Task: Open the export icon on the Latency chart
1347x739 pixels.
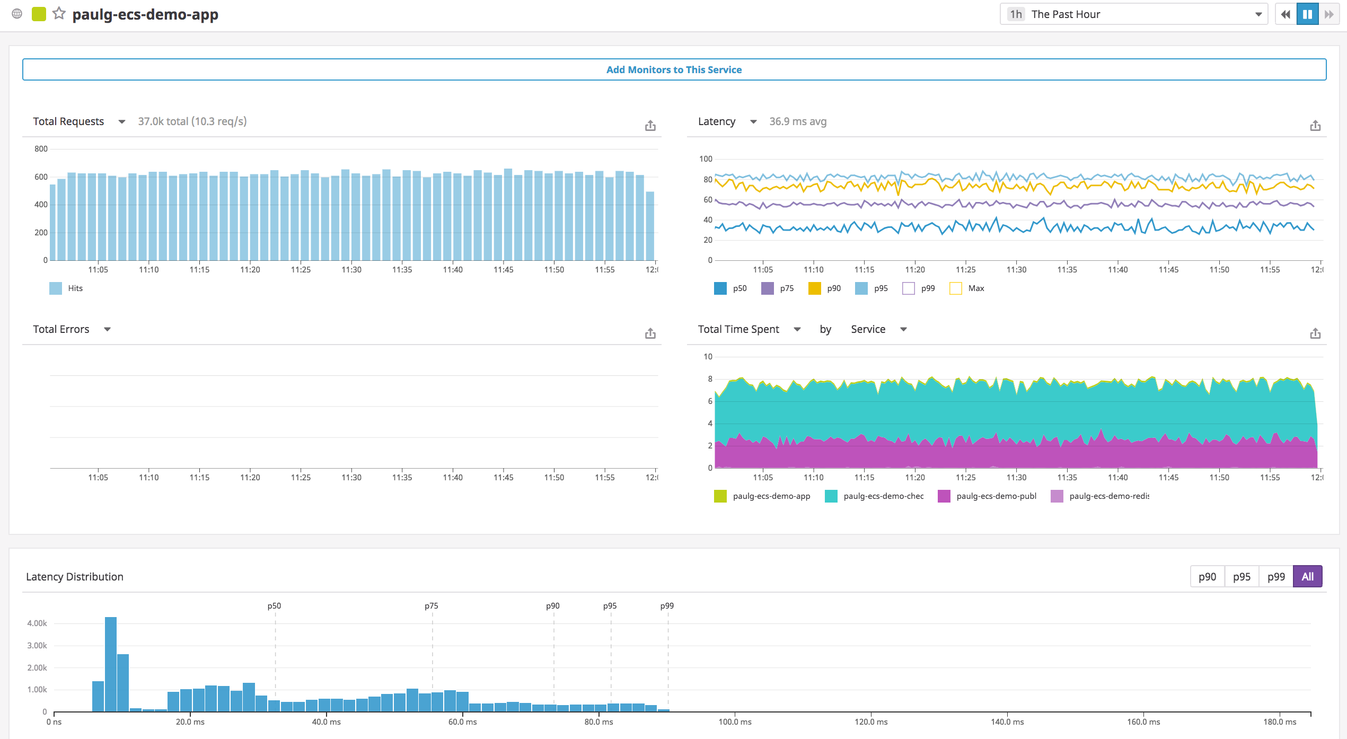Action: tap(1315, 126)
